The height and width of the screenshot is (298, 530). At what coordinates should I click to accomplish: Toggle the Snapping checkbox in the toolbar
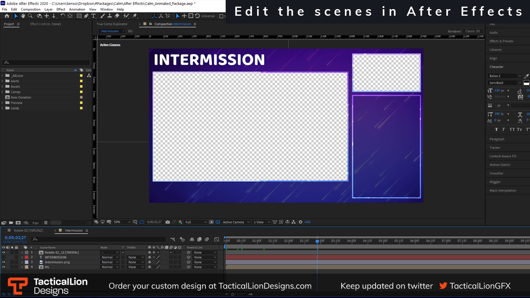click(221, 16)
